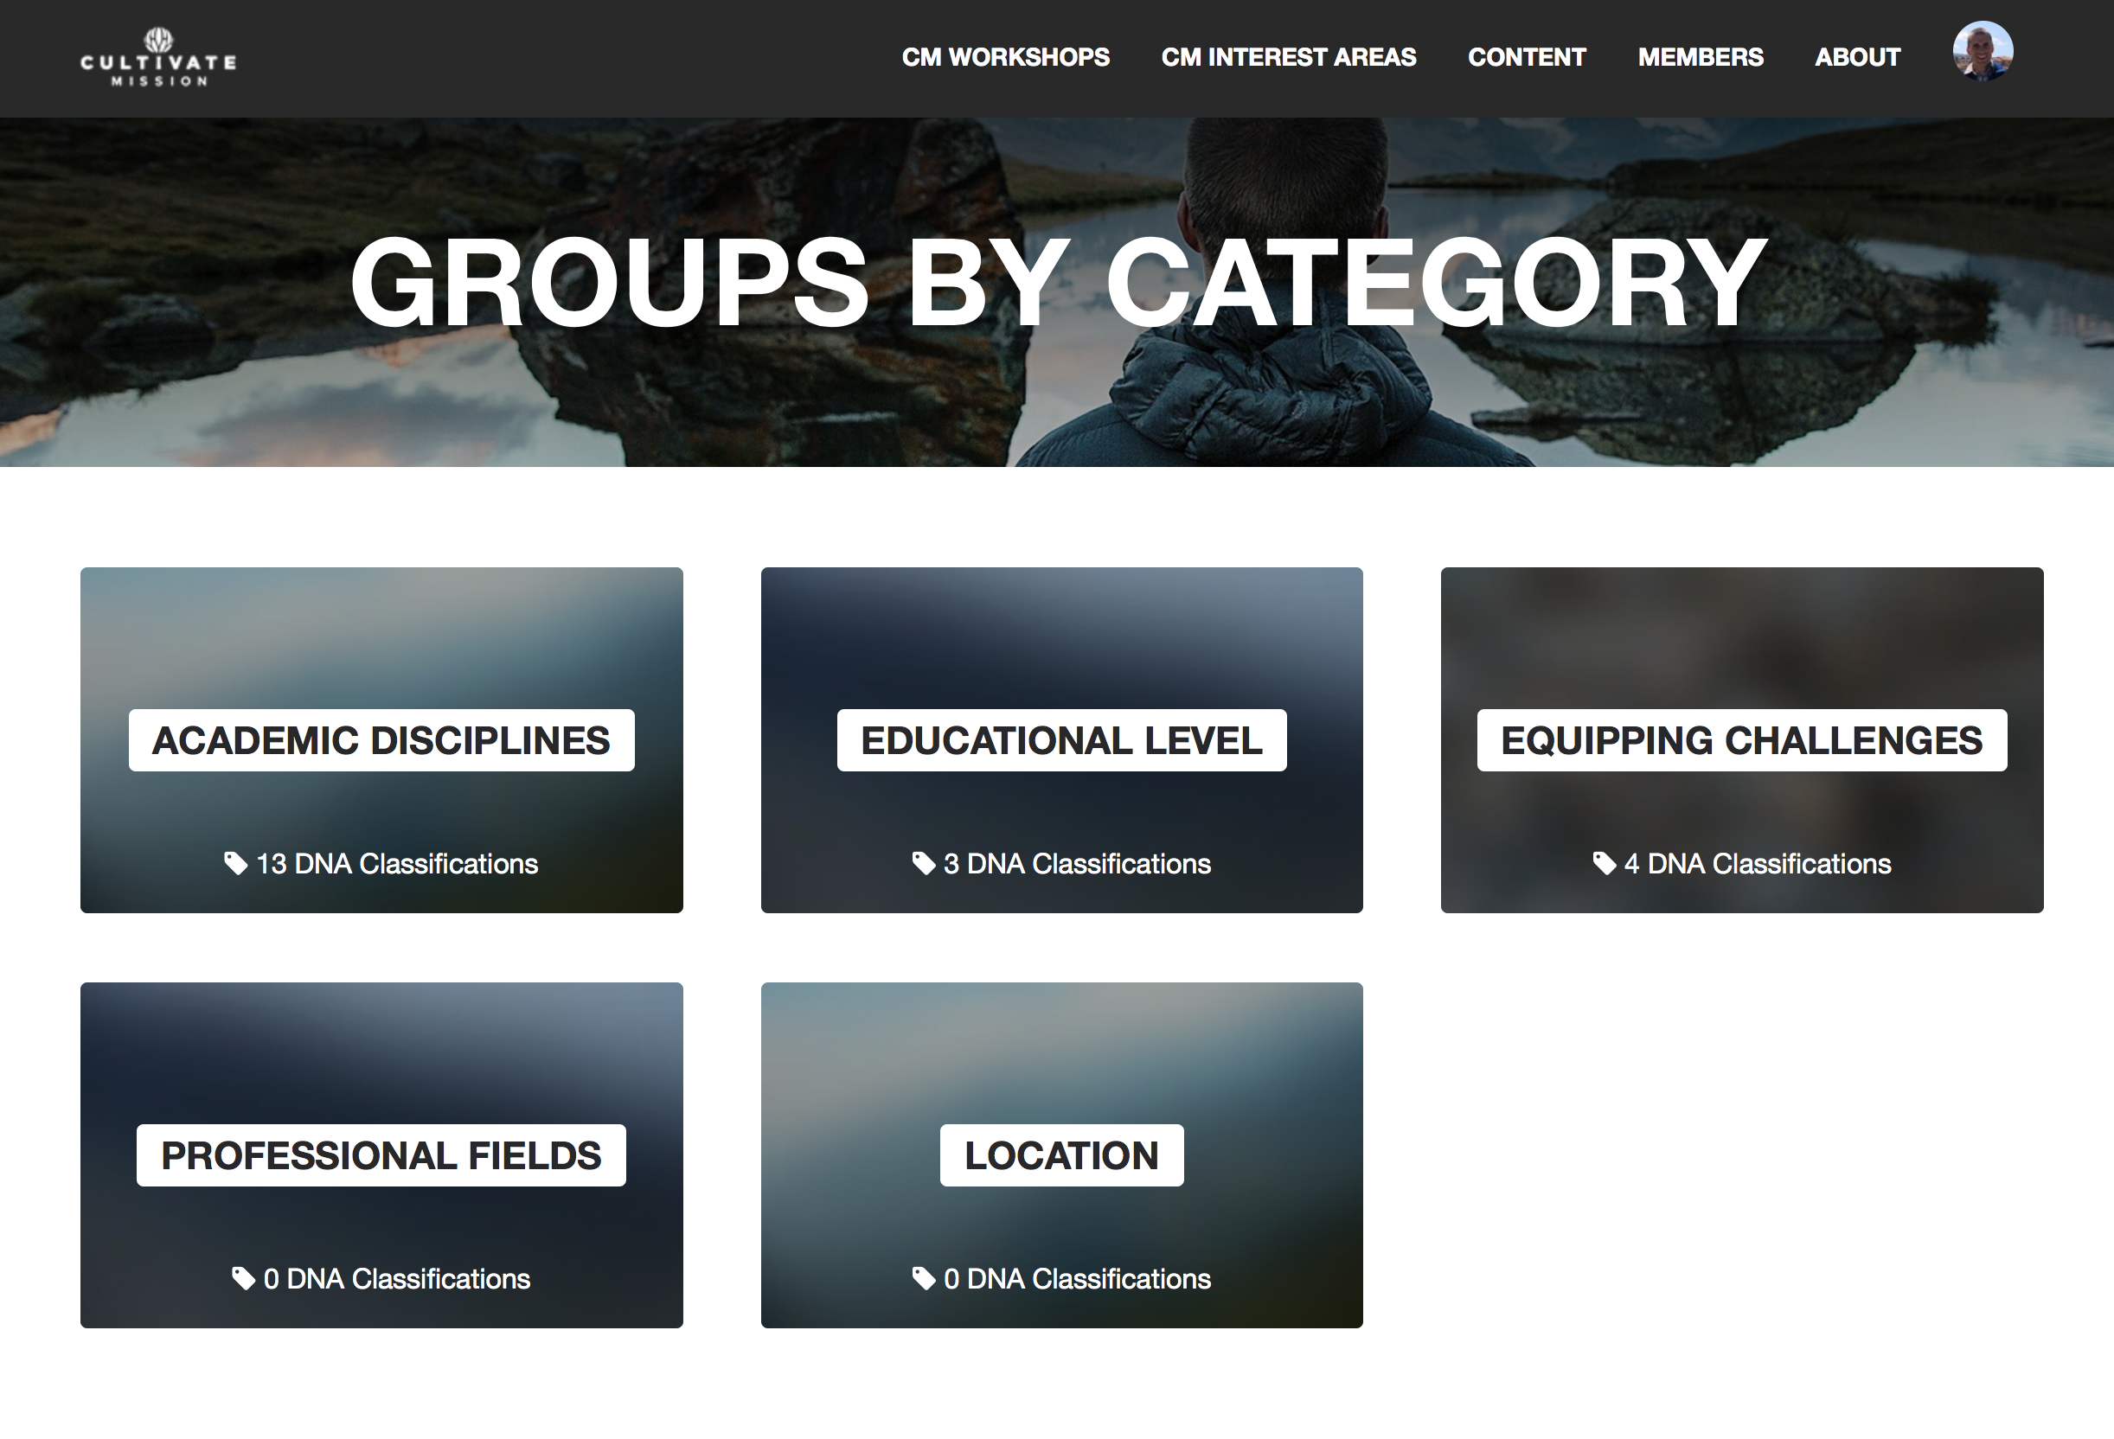Click tag icon on Professional Fields card
Image resolution: width=2114 pixels, height=1439 pixels.
pos(243,1278)
